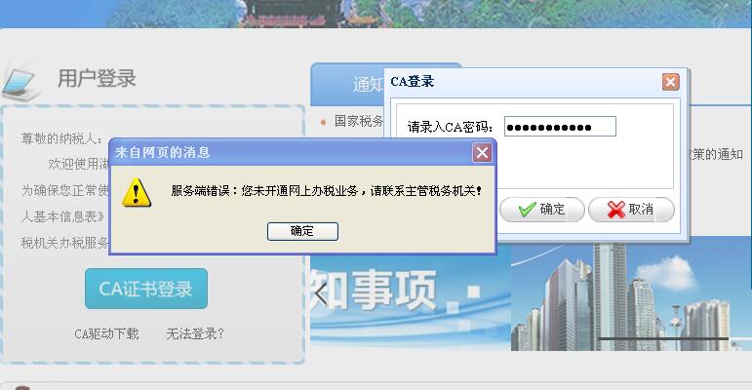Go to previous banner slide arrow
This screenshot has height=390, width=752.
pyautogui.click(x=320, y=292)
